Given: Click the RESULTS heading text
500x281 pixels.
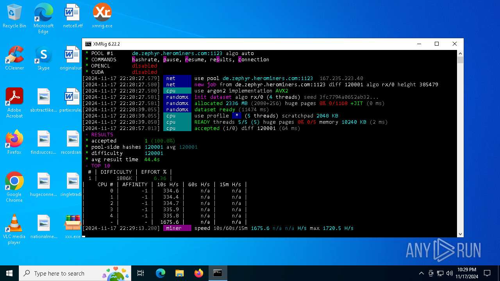Looking at the screenshot, I should (99, 135).
